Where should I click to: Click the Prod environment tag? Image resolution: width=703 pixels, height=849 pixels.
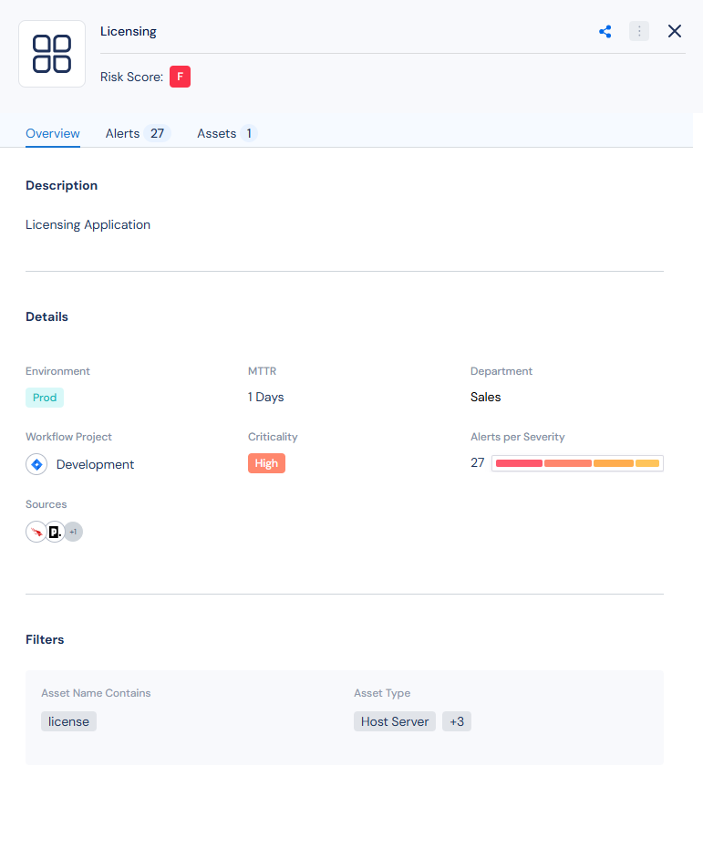(45, 398)
